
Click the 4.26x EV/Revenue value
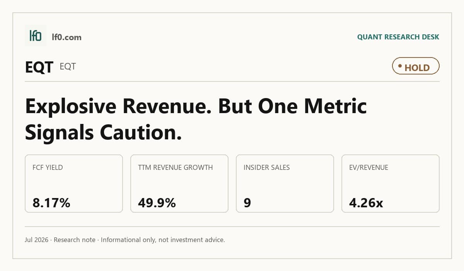366,203
